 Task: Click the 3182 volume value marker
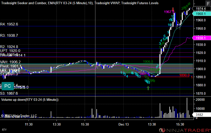click(201, 115)
